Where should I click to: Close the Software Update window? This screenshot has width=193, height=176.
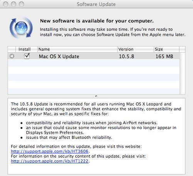[x=6, y=4]
